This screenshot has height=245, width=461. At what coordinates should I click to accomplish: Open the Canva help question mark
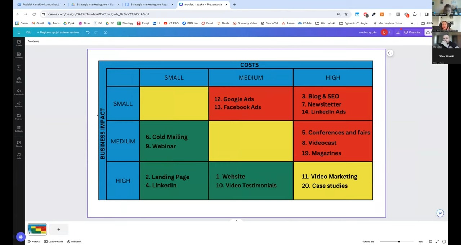[x=444, y=242]
